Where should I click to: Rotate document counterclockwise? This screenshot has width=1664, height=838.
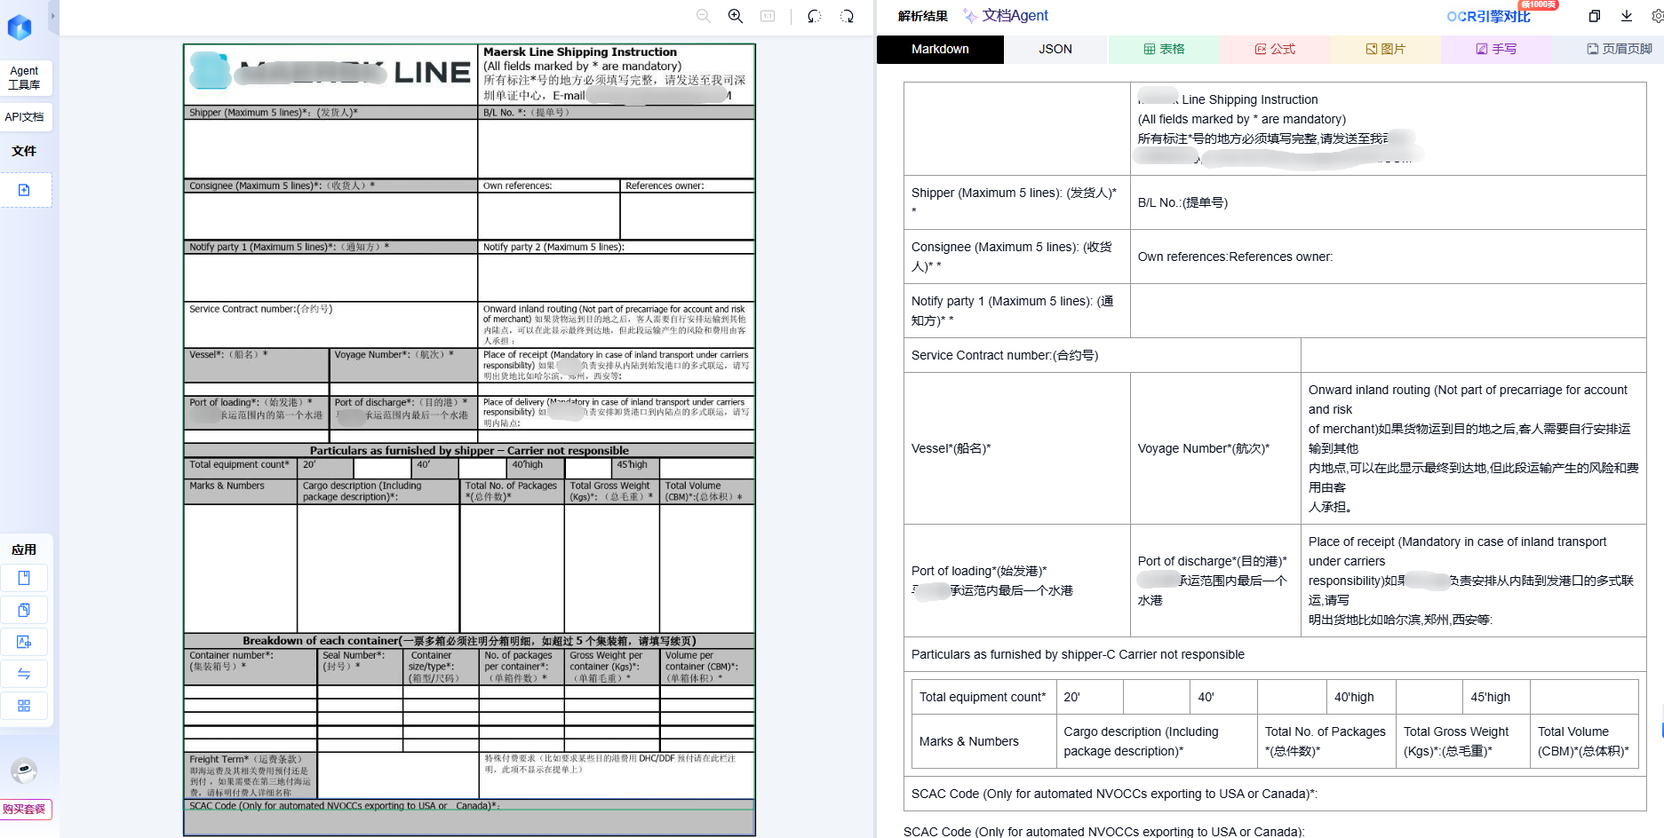(815, 16)
